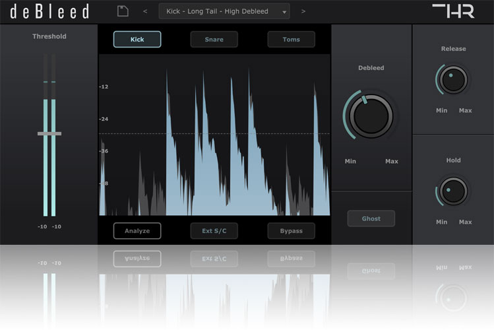Go to previous preset with left arrow
494x330 pixels.
point(145,11)
